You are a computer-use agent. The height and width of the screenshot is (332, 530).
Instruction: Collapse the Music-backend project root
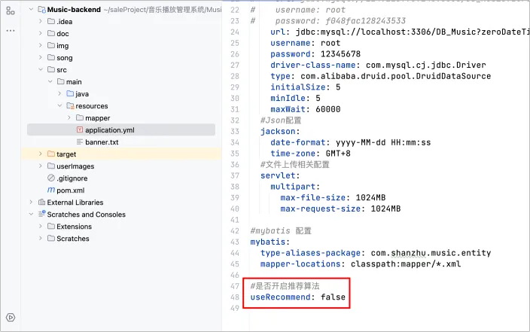click(30, 10)
